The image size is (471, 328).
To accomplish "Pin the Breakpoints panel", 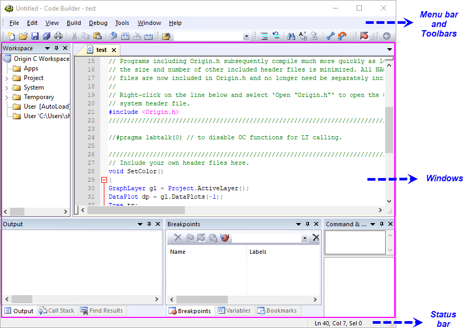I will pos(307,224).
